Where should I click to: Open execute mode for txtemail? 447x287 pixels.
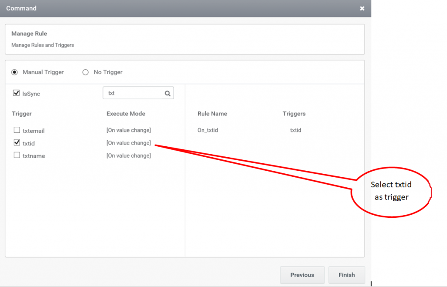coord(129,130)
